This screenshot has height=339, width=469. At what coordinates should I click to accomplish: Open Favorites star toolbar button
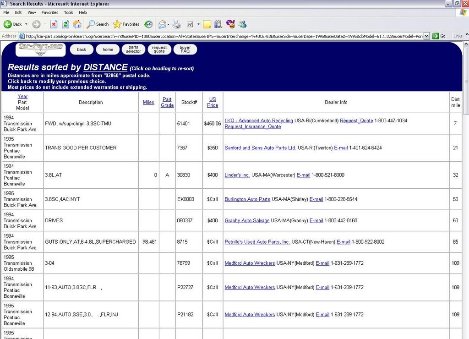(x=126, y=24)
